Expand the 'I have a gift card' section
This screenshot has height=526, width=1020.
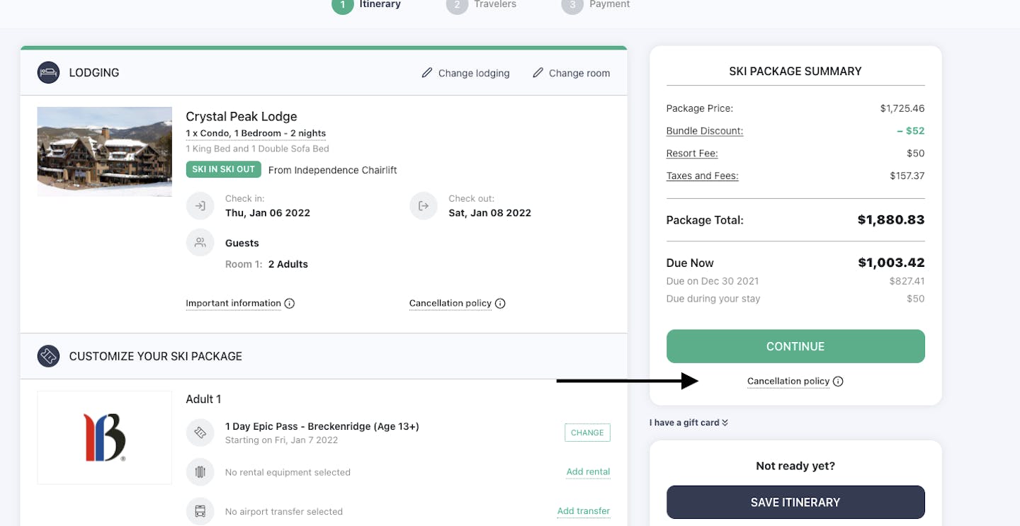pyautogui.click(x=688, y=423)
